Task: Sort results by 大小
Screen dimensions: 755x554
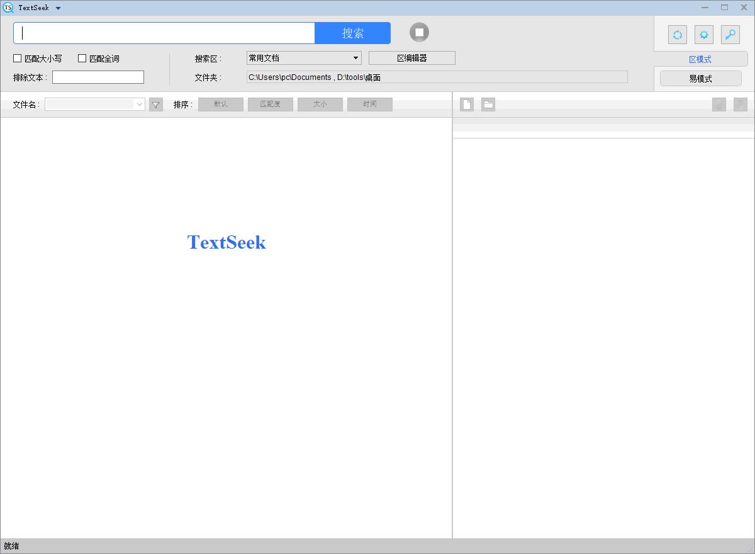Action: [320, 105]
